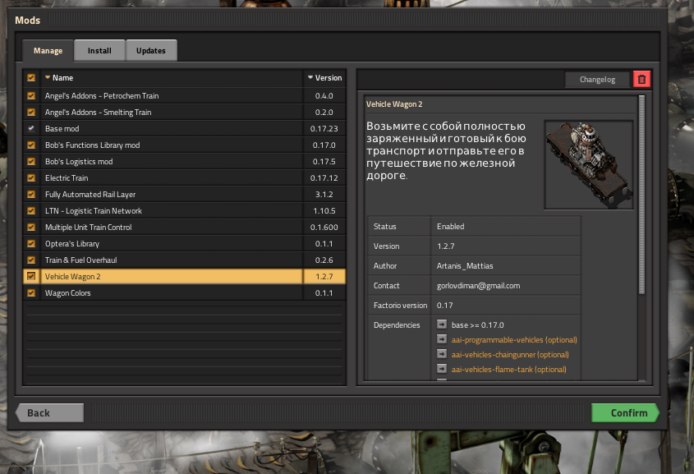Disable Angel's Addons - Smelting Train checkbox
The image size is (694, 474).
click(x=31, y=112)
